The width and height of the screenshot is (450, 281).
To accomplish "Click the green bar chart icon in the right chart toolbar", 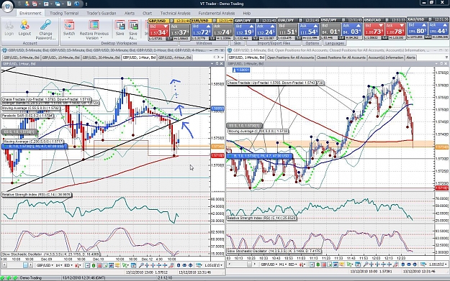I will tap(318, 265).
